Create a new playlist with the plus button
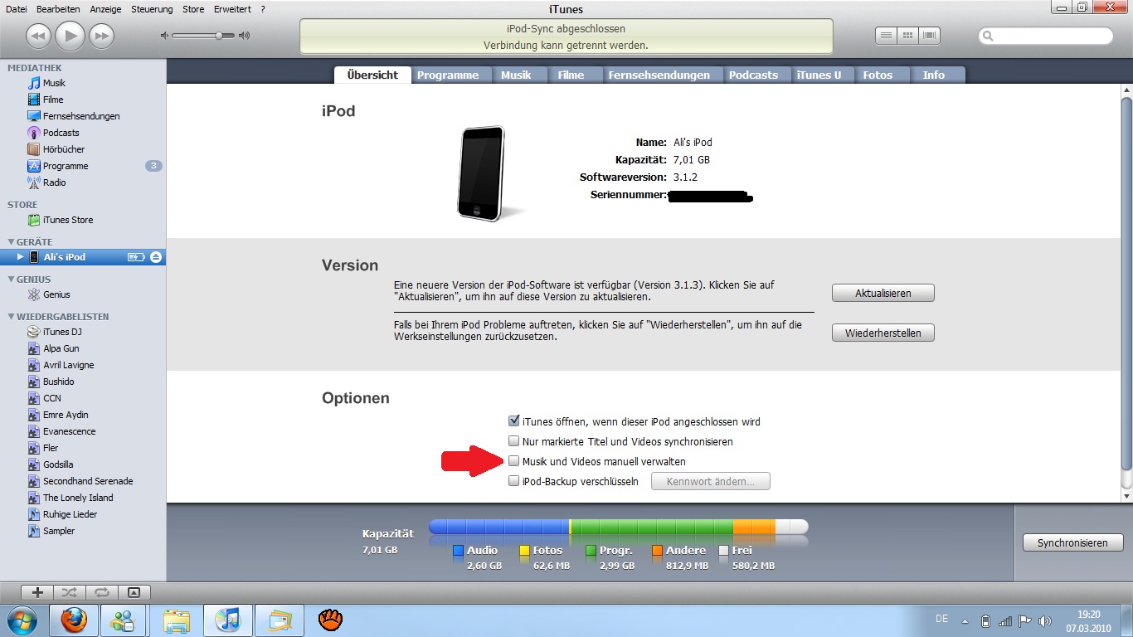Image resolution: width=1133 pixels, height=637 pixels. (x=37, y=592)
